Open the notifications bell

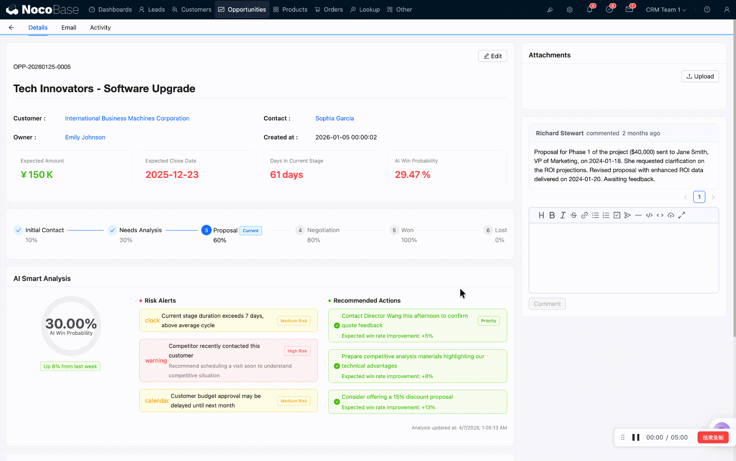(589, 10)
